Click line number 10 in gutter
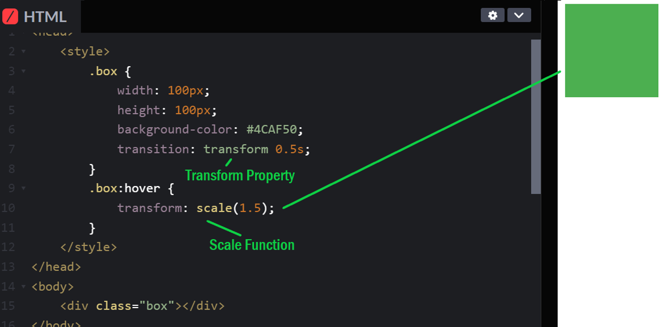Screen dimensions: 672x327 click(8, 208)
